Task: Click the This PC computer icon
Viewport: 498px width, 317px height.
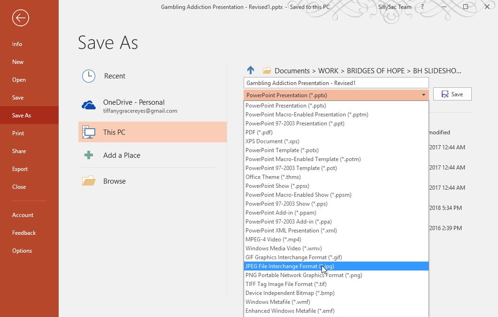Action: click(89, 132)
